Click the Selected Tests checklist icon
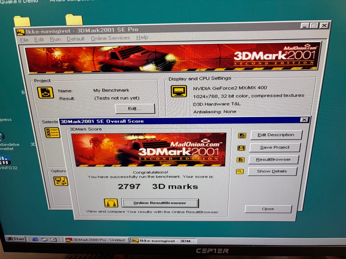 (x=52, y=133)
